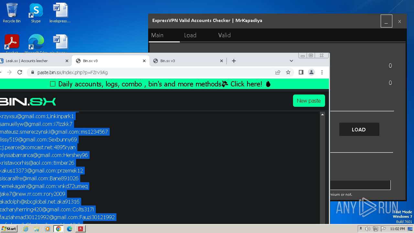
Task: Close the ExpressVPN checker window with X
Action: (399, 21)
